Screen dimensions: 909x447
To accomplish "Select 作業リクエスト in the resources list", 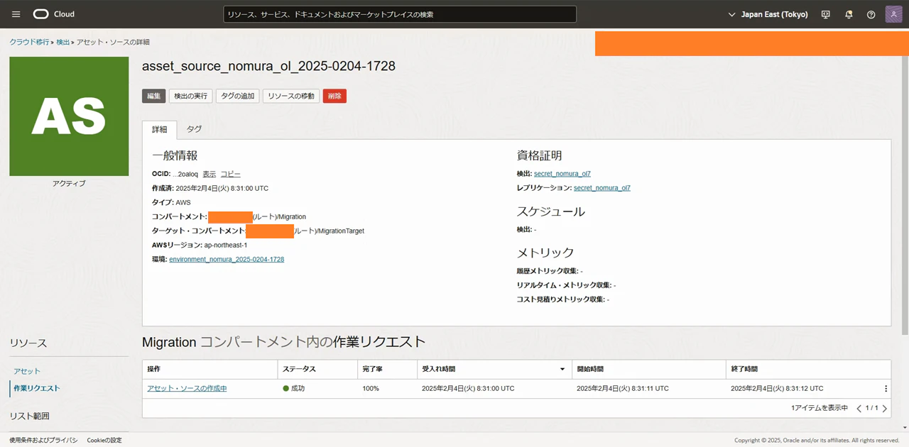I will tap(36, 388).
